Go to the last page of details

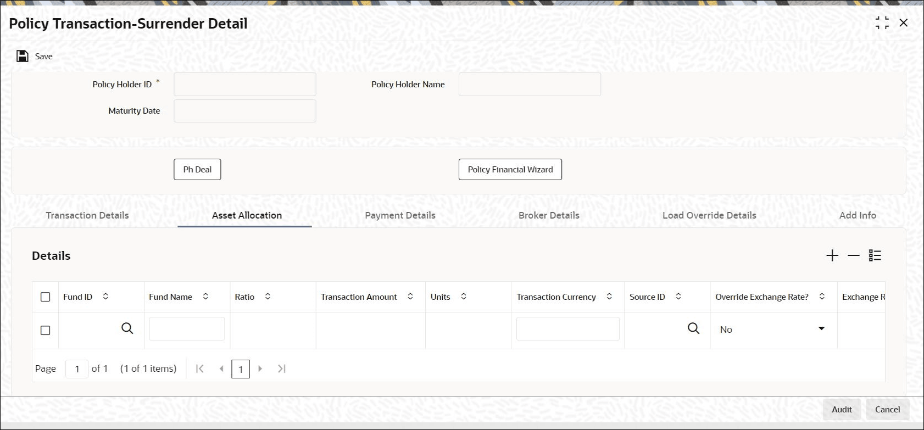(282, 368)
